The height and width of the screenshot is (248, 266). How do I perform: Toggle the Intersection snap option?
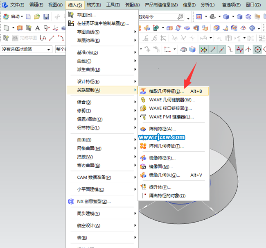pyautogui.click(x=248, y=50)
